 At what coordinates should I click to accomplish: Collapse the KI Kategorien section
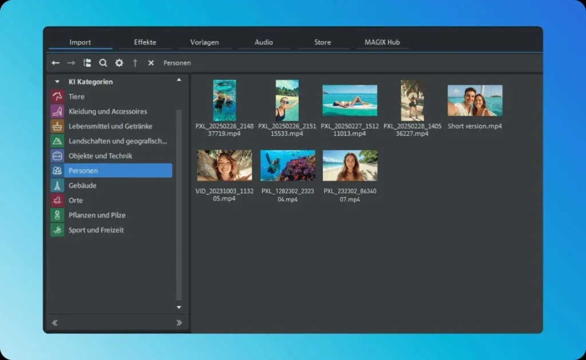pos(57,81)
